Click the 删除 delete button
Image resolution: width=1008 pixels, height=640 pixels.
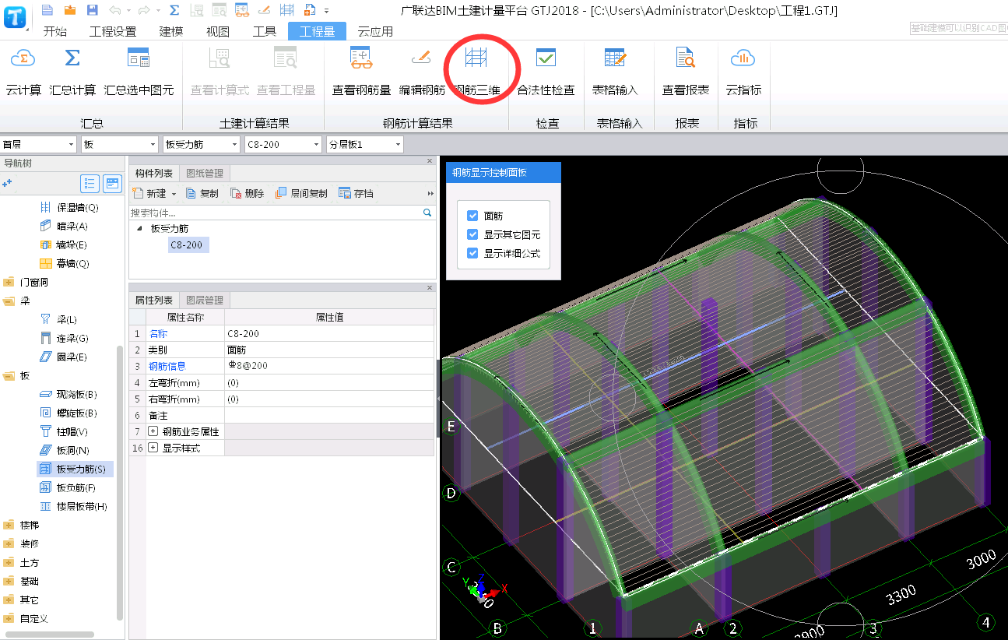248,194
